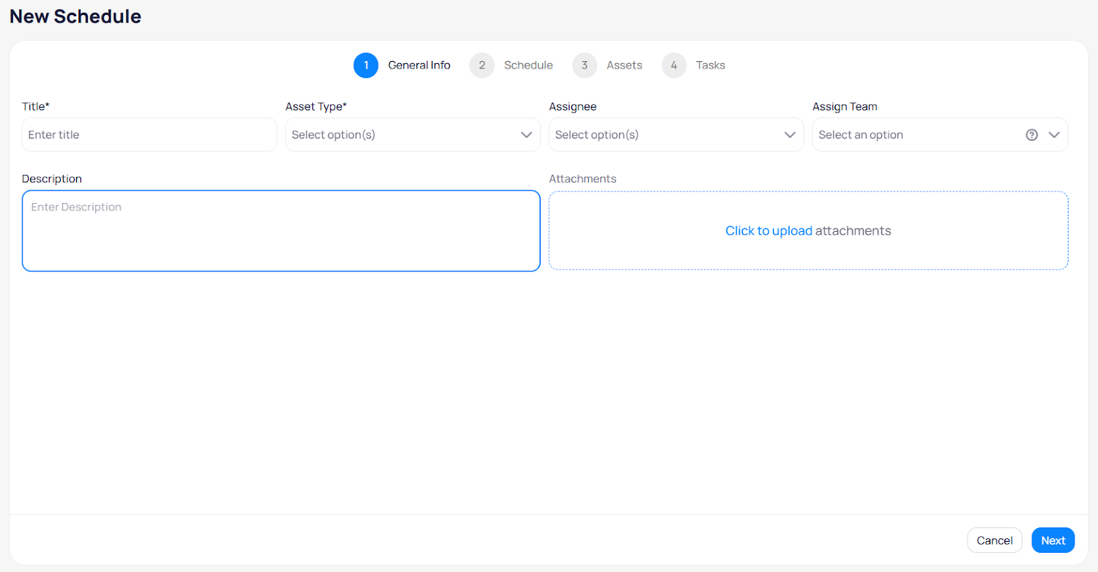Click the step 1 circle icon
Screen dimensions: 1098x572
point(366,65)
